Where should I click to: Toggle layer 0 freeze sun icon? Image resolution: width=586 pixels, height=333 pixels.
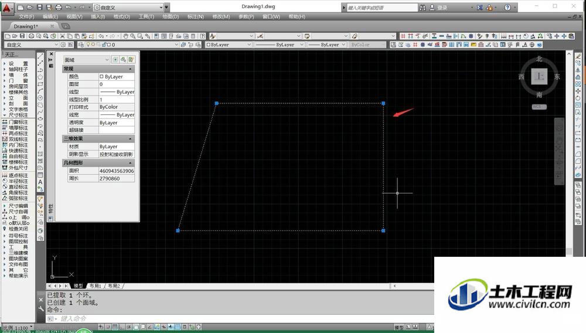coord(93,45)
